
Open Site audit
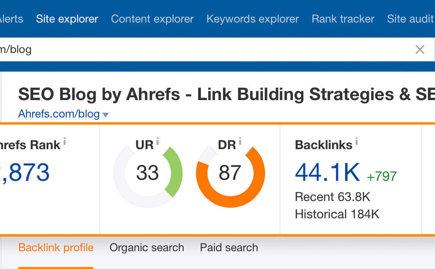[410, 19]
